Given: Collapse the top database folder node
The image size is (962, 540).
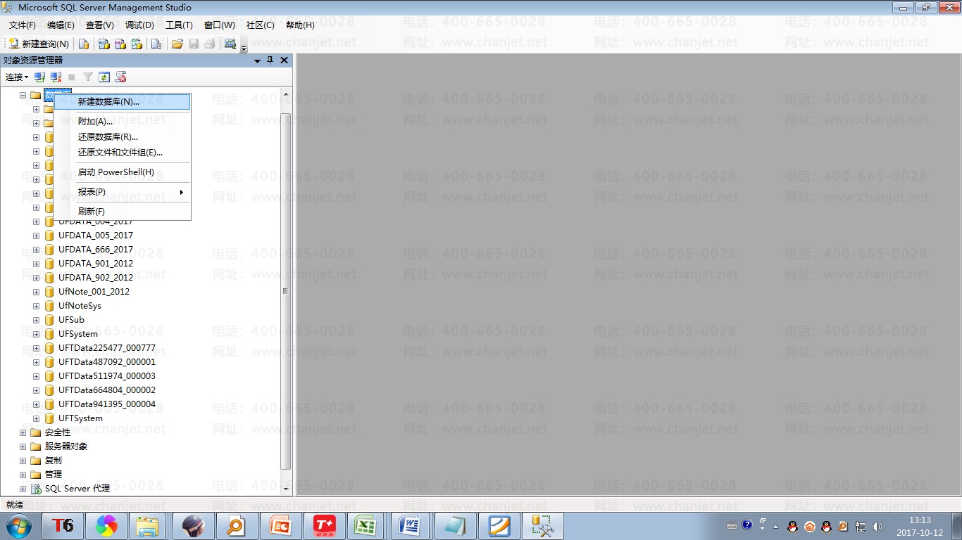Looking at the screenshot, I should [x=23, y=95].
